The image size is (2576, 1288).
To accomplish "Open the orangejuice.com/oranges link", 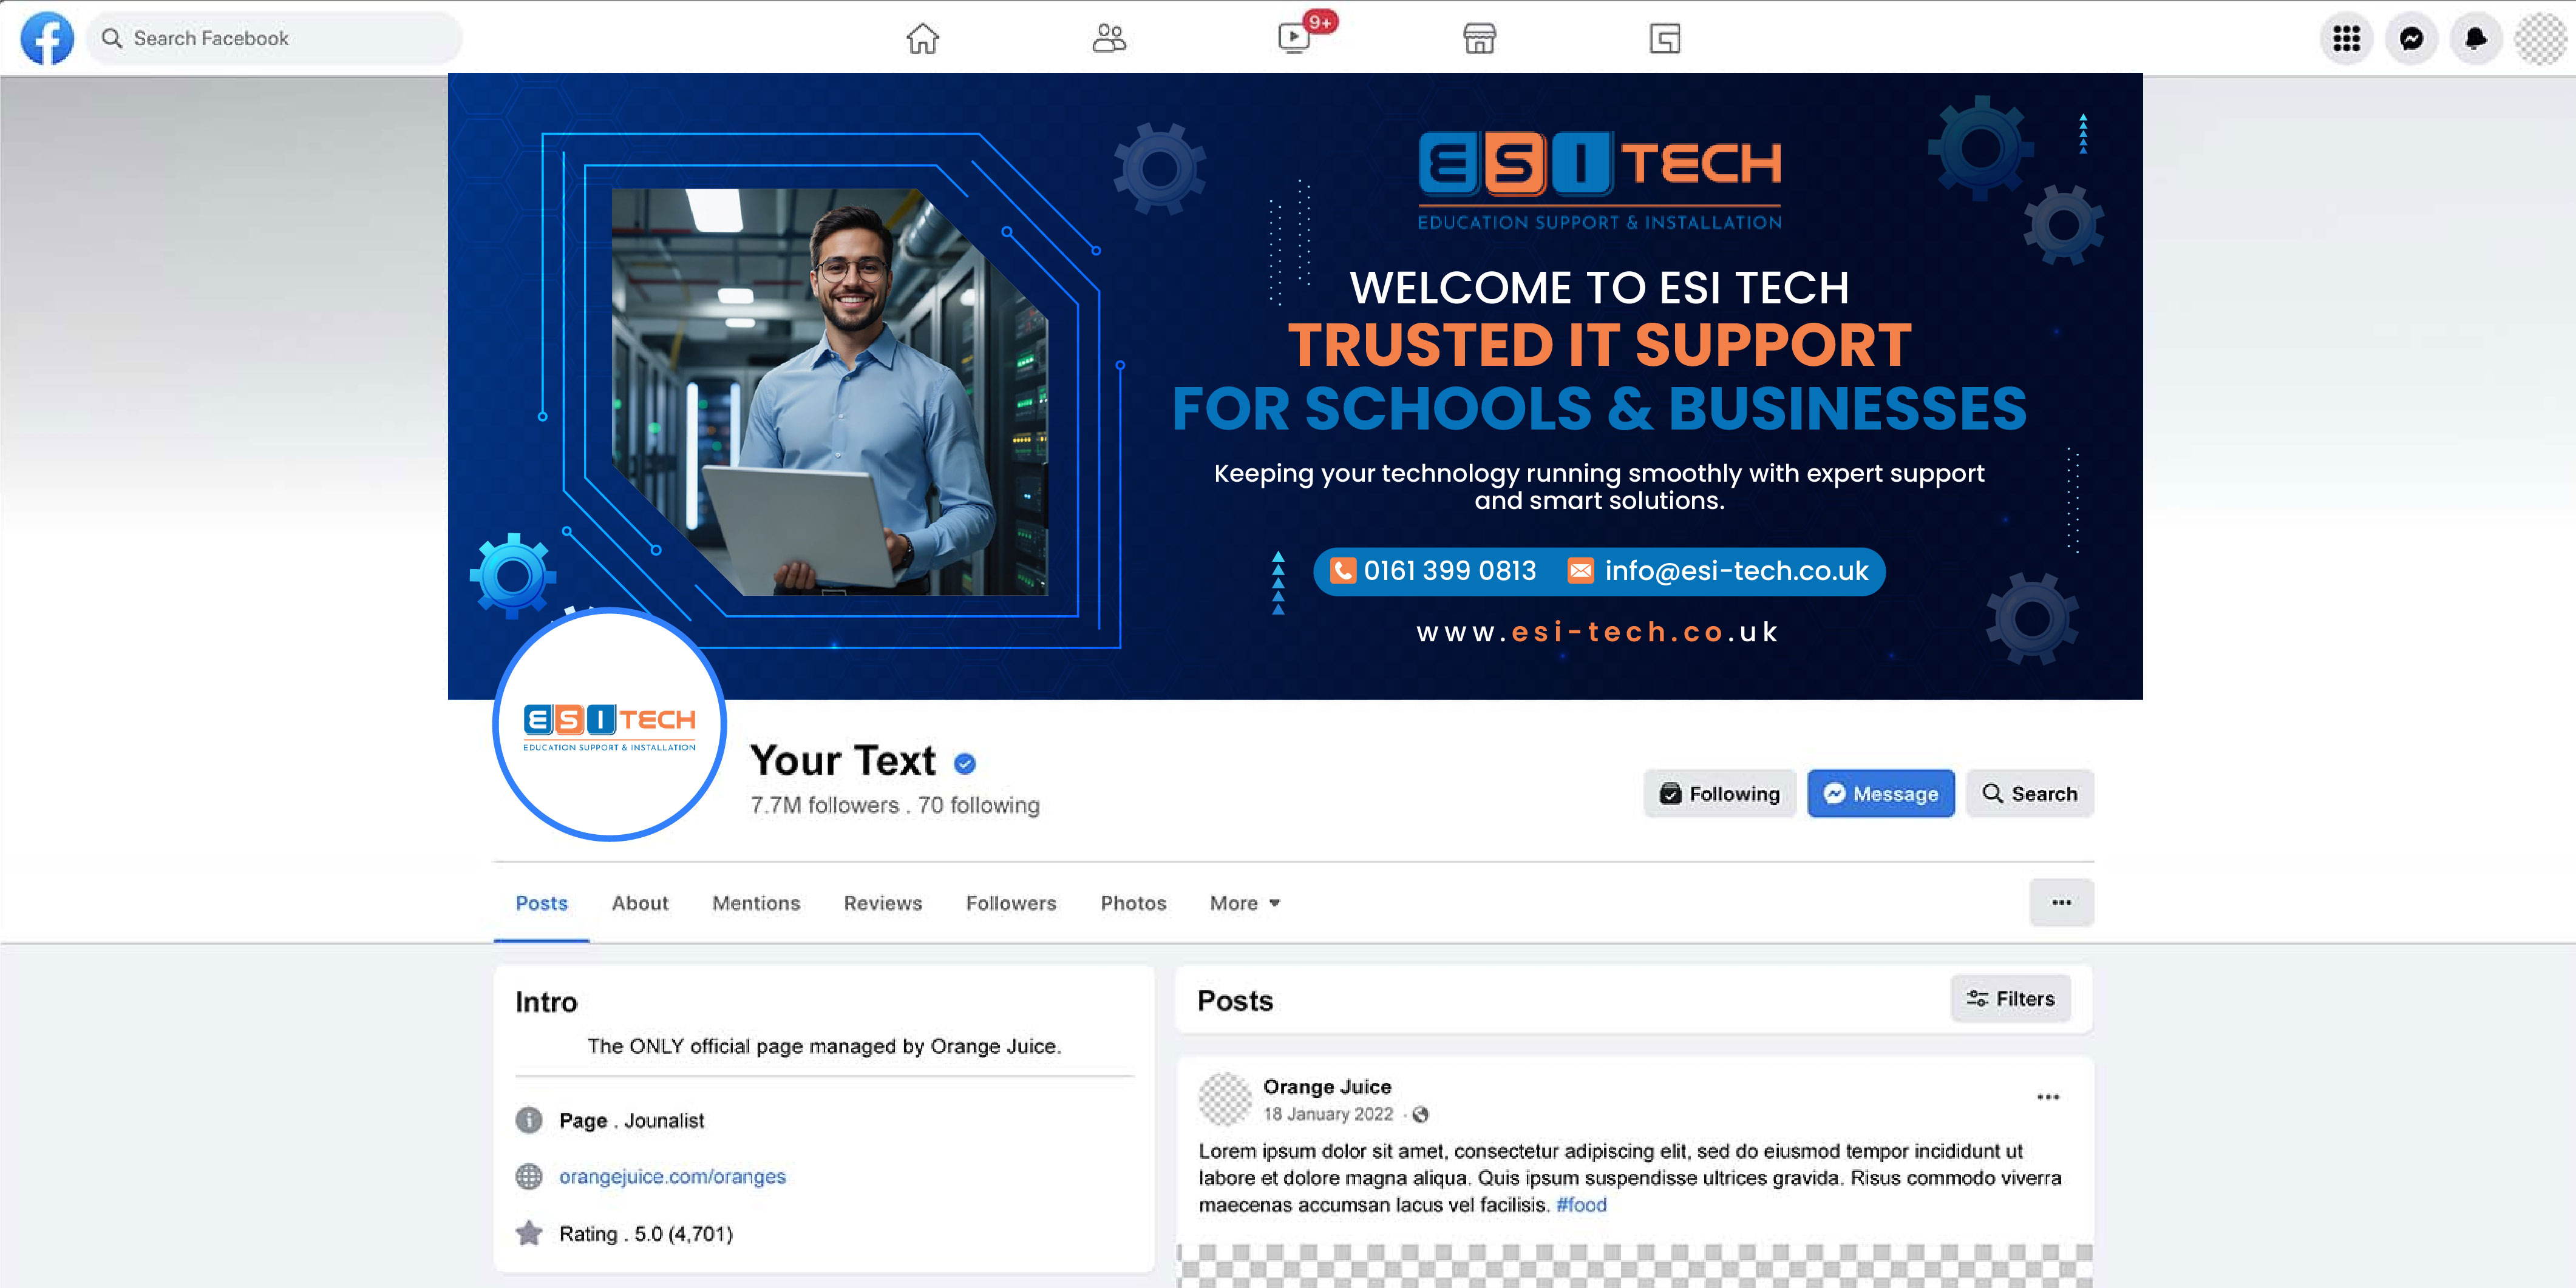I will (672, 1176).
